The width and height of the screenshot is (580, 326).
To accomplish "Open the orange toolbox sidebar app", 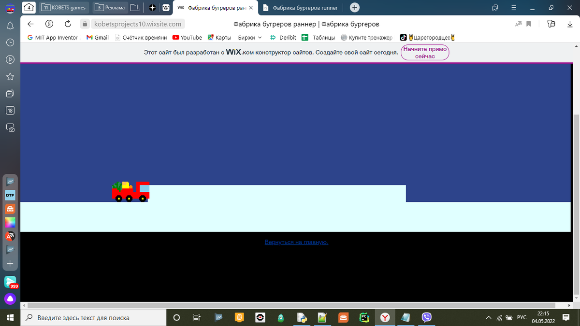I will (x=10, y=209).
